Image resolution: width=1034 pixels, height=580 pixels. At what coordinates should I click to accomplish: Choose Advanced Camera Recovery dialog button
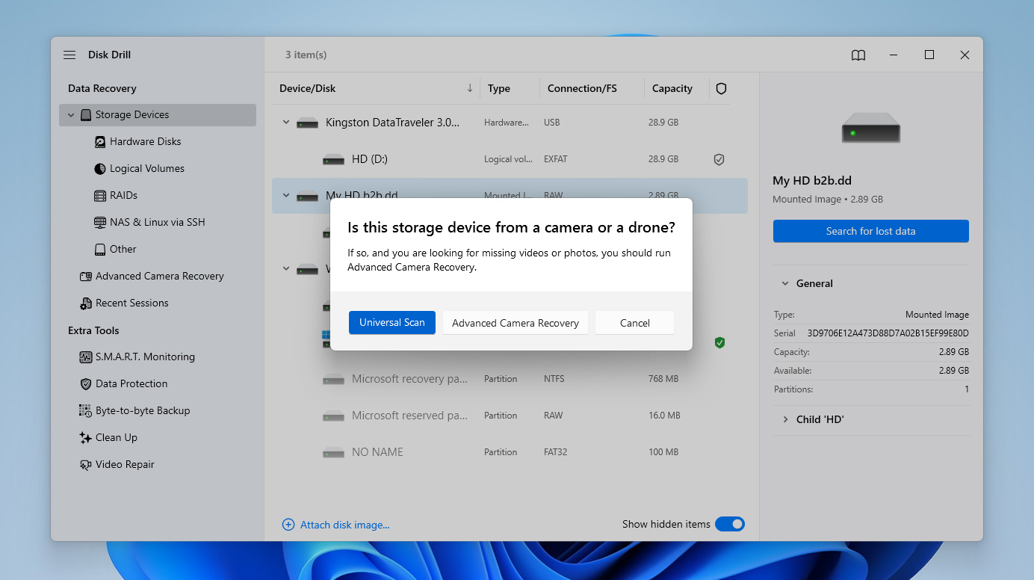[x=516, y=323]
